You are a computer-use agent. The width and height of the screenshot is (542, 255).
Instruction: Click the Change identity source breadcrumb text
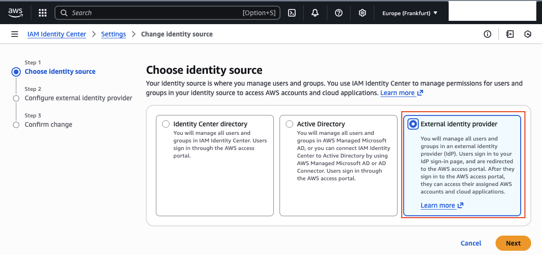(177, 34)
